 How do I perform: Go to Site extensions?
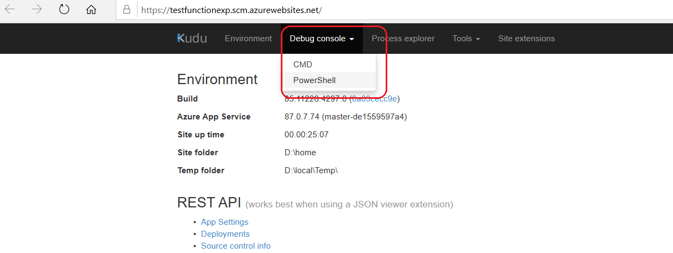tap(526, 39)
